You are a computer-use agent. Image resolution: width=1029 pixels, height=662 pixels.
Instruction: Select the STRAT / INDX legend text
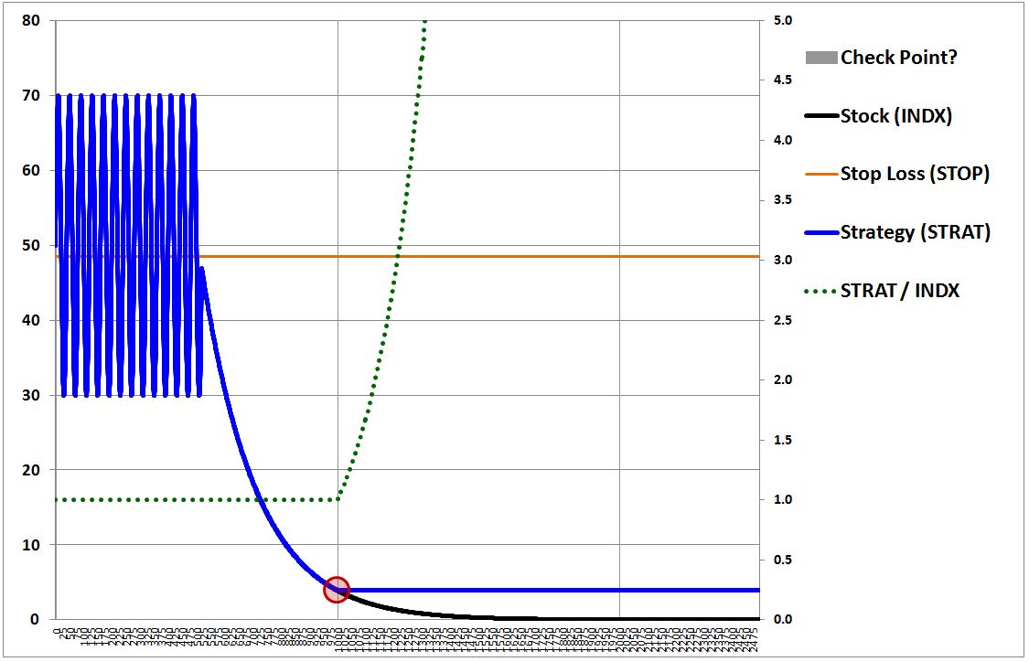pyautogui.click(x=900, y=291)
